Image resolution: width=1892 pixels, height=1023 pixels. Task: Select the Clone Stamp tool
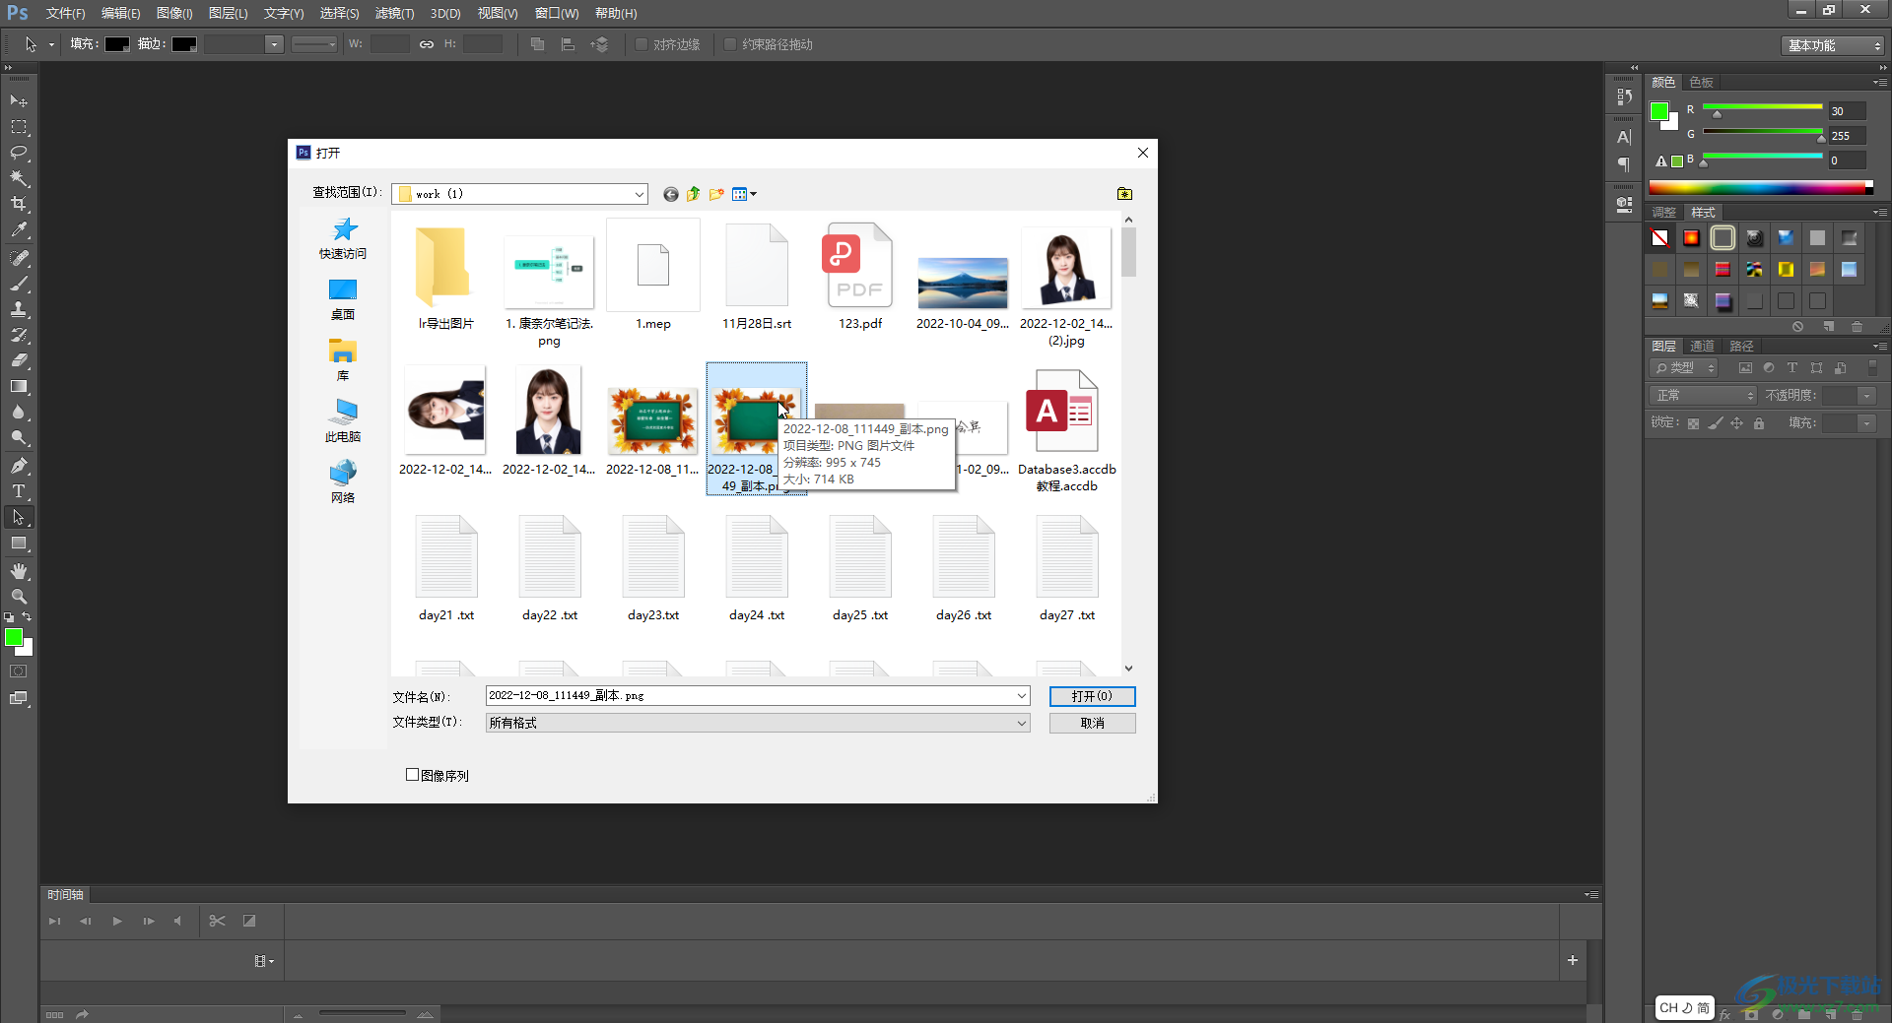[19, 309]
